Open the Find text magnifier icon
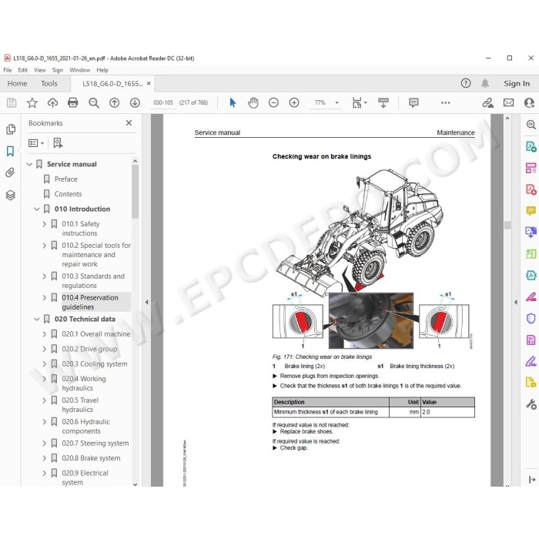 [93, 102]
